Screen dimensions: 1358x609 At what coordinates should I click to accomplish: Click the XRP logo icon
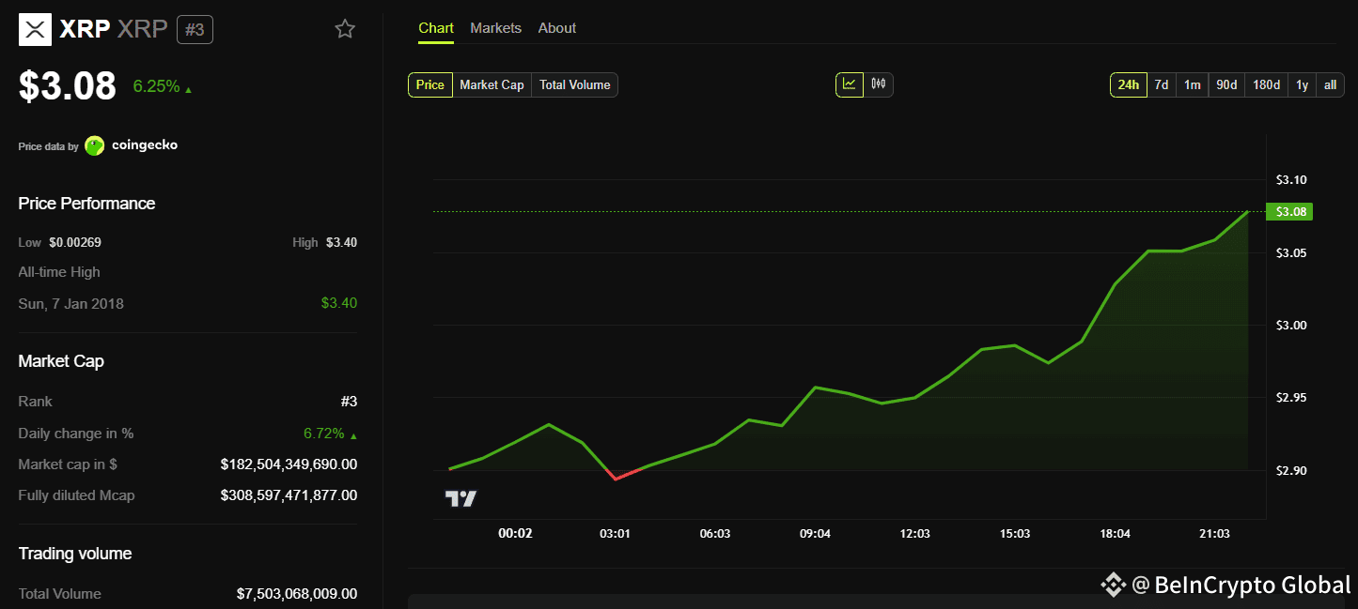coord(35,29)
